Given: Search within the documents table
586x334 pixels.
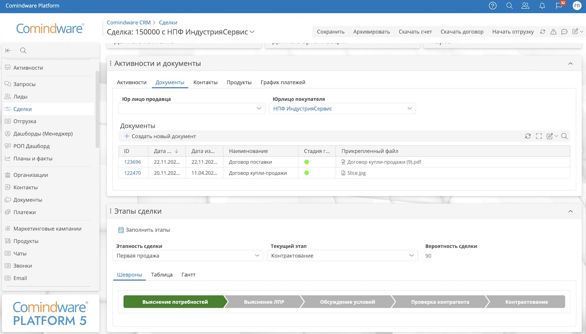Looking at the screenshot, I should [564, 136].
